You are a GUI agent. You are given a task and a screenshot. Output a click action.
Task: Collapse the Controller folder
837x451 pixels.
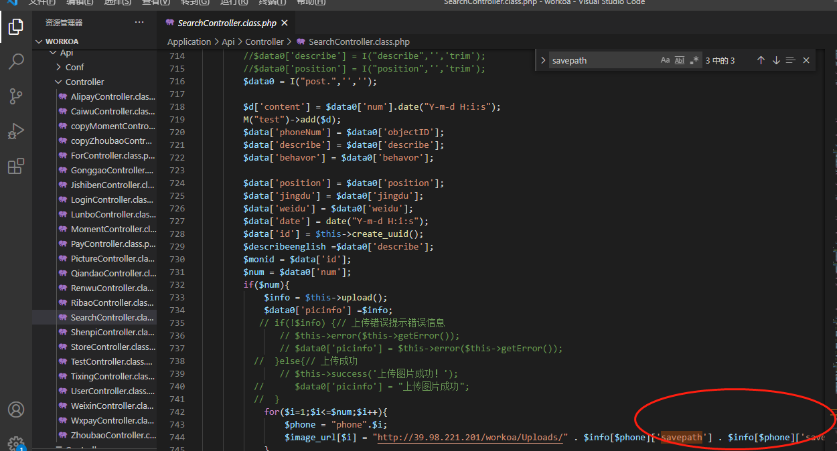point(84,82)
